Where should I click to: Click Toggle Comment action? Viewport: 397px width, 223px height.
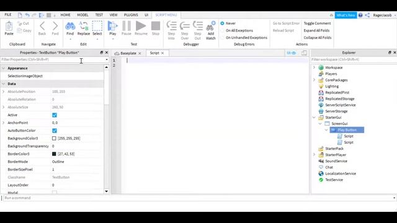tap(317, 24)
